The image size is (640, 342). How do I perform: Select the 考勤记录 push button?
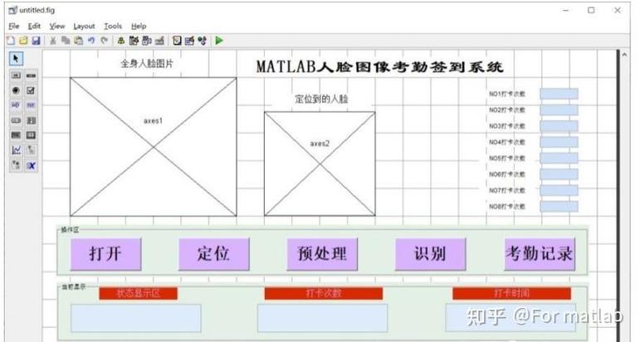pyautogui.click(x=540, y=254)
